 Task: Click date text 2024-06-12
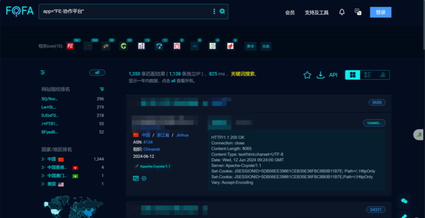pyautogui.click(x=144, y=156)
